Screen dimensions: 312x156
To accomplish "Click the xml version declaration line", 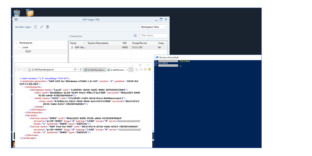I will pyautogui.click(x=45, y=79).
